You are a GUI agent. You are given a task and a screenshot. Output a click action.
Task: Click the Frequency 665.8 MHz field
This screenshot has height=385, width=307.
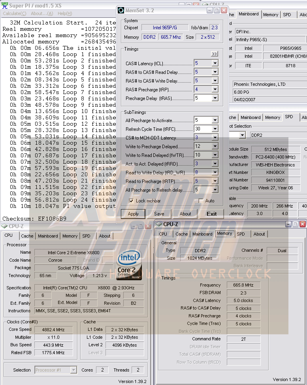click(243, 285)
